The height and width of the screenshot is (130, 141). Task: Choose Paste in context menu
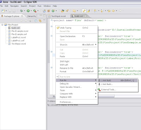tap(77, 56)
